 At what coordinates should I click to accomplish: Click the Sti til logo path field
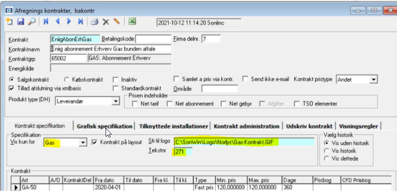(x=244, y=142)
